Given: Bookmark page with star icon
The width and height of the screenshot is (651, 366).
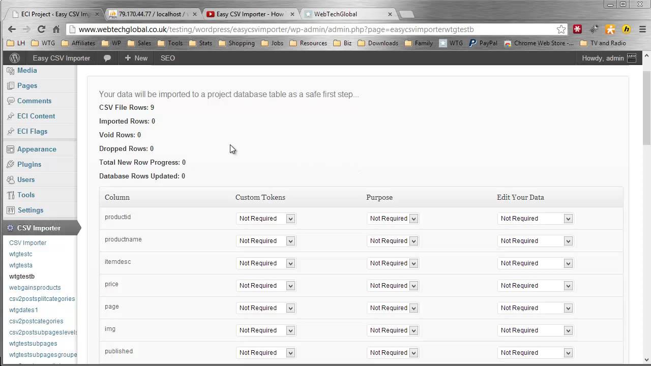Looking at the screenshot, I should pyautogui.click(x=561, y=29).
